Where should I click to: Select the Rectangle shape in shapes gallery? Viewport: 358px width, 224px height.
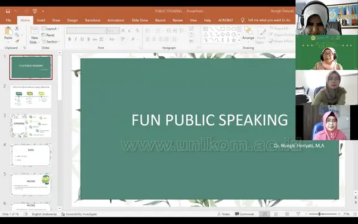[x=223, y=29]
